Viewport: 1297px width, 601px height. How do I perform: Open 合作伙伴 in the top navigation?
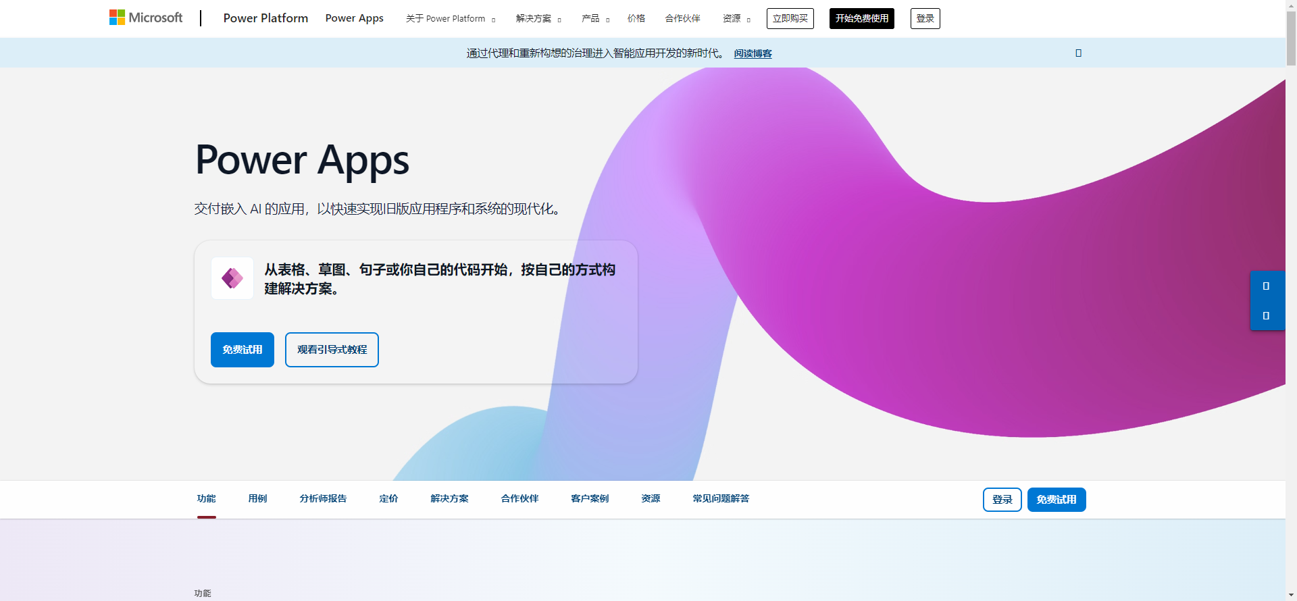(682, 19)
